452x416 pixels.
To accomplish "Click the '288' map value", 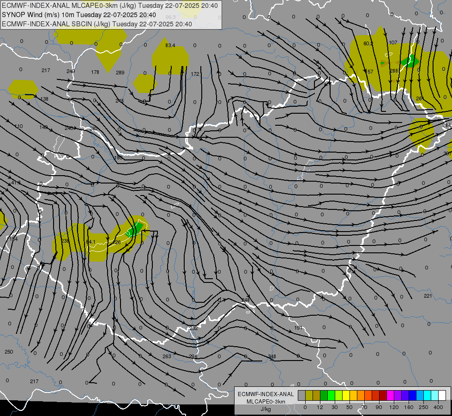I will tap(394, 71).
